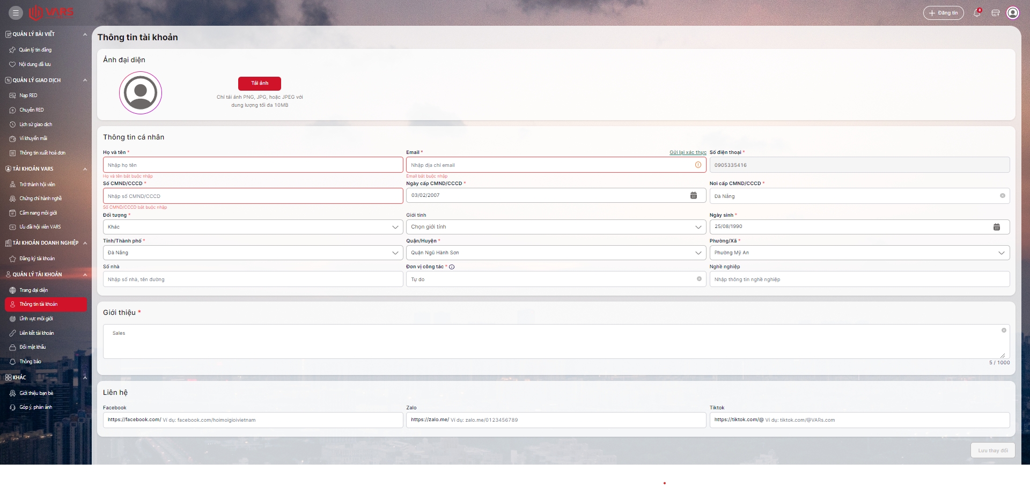Image resolution: width=1030 pixels, height=485 pixels.
Task: Open the user profile avatar icon
Action: coord(1013,13)
